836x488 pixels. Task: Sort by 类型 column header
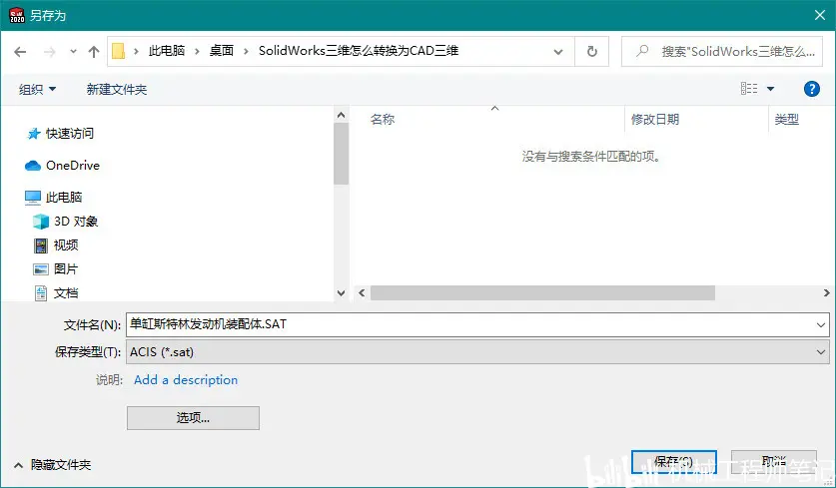787,120
